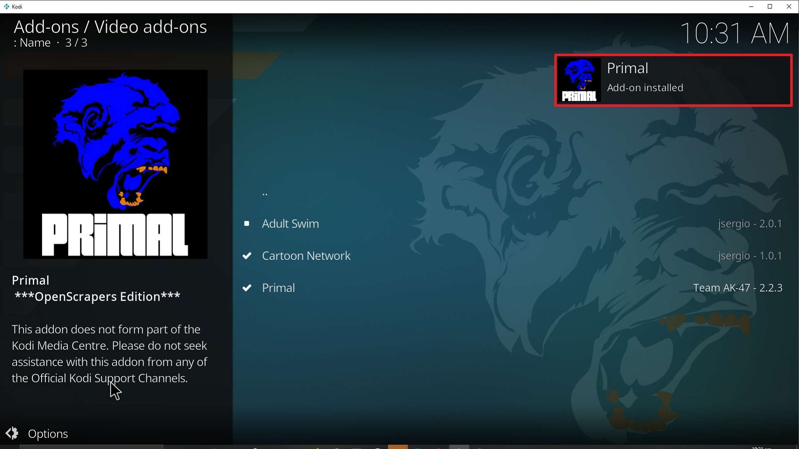Click the large Primal artwork thumbnail
799x449 pixels.
tap(115, 164)
